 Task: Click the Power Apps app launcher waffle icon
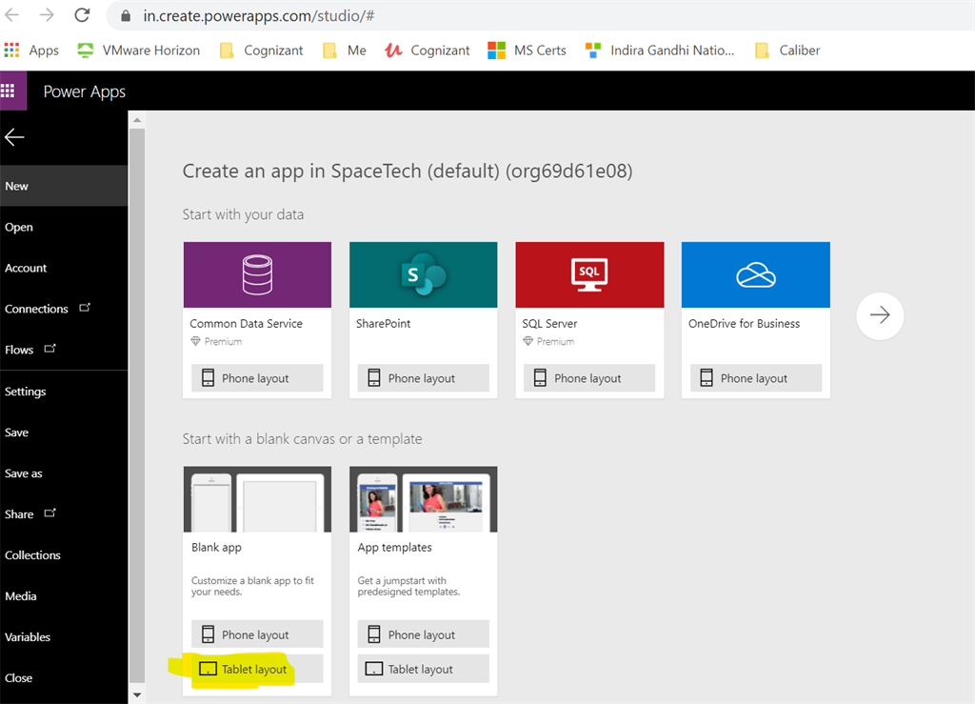pos(11,91)
